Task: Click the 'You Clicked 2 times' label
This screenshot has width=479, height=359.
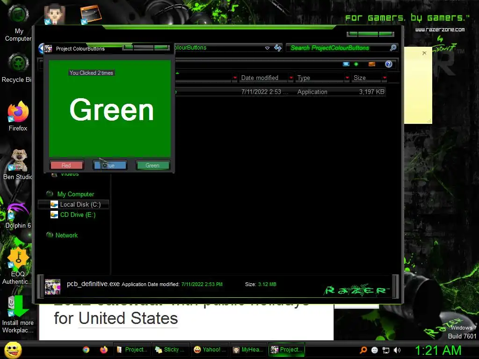Action: tap(91, 72)
